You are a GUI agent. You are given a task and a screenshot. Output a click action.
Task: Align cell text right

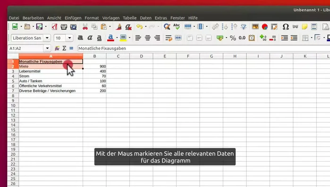pyautogui.click(x=157, y=38)
